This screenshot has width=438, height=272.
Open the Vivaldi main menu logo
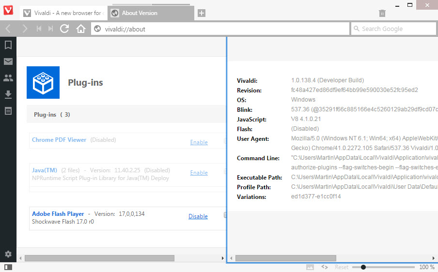(8, 10)
